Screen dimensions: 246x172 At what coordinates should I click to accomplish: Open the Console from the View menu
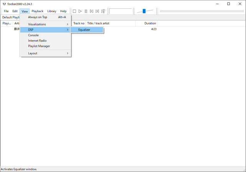46,35
